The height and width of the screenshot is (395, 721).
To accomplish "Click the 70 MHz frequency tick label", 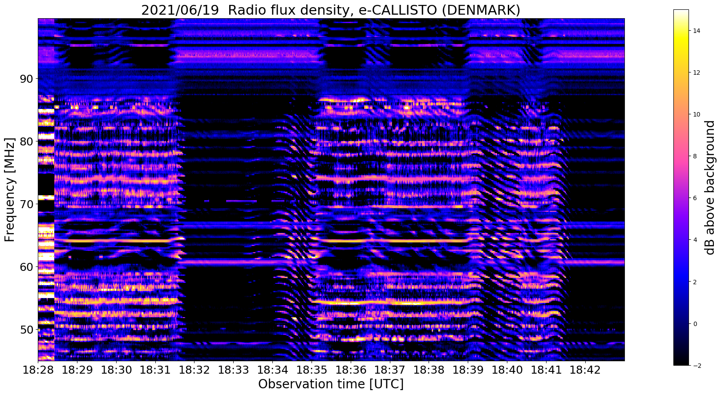I will (26, 204).
